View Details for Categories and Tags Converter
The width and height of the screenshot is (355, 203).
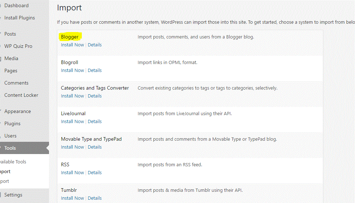pos(95,96)
